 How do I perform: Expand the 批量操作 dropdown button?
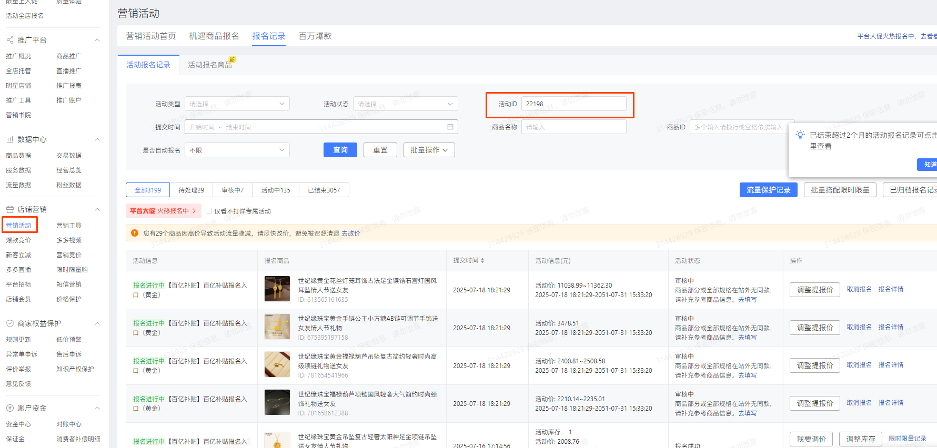coord(429,150)
